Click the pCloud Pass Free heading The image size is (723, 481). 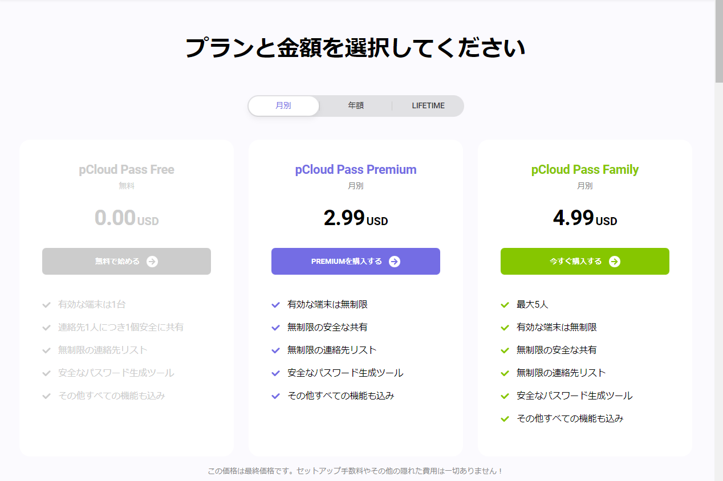127,170
